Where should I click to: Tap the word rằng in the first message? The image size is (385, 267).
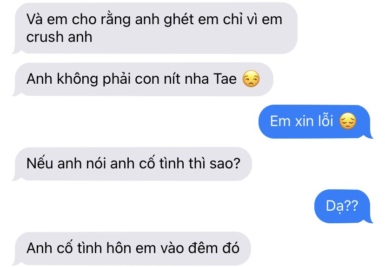[x=115, y=20]
